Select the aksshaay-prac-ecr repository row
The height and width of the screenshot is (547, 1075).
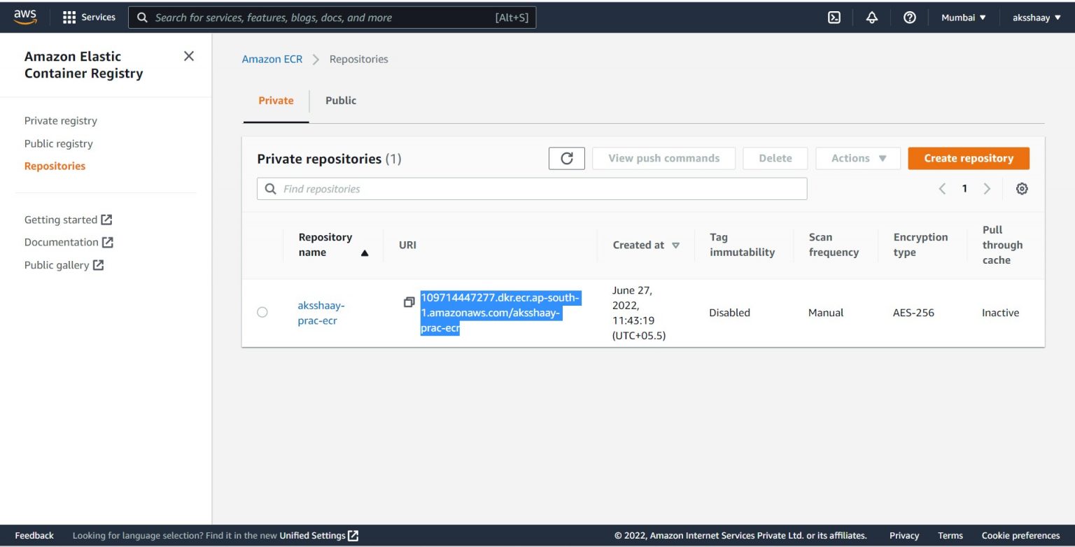(x=262, y=312)
